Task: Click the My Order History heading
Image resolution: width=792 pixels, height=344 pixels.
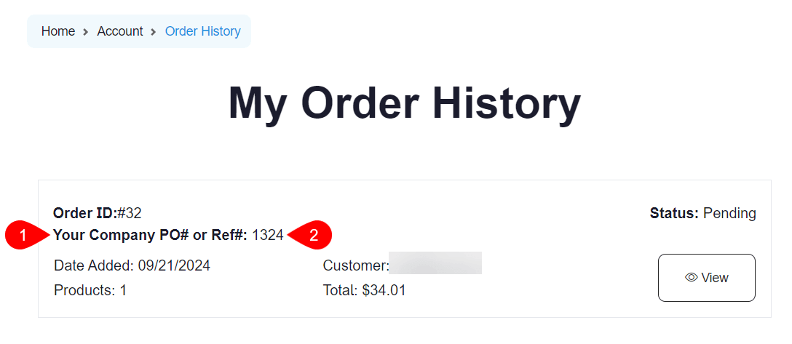Action: click(x=404, y=103)
